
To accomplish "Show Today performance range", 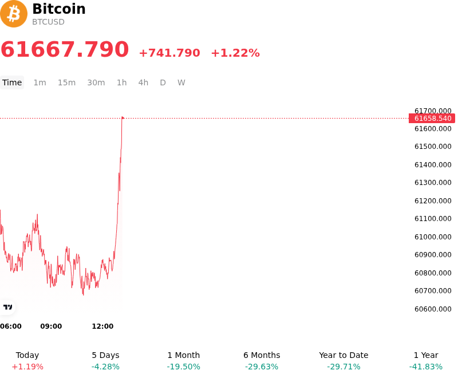I will [27, 361].
